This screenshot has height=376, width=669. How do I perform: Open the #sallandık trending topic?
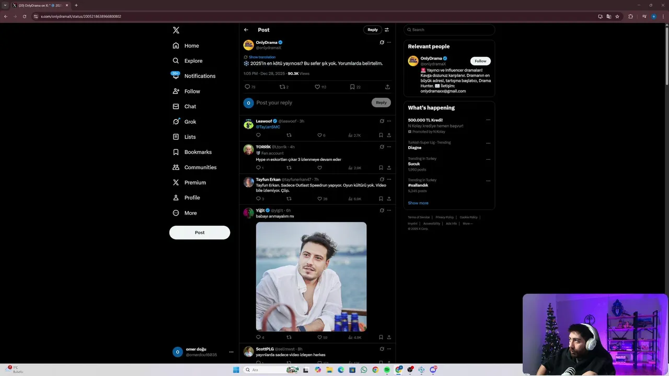point(418,185)
